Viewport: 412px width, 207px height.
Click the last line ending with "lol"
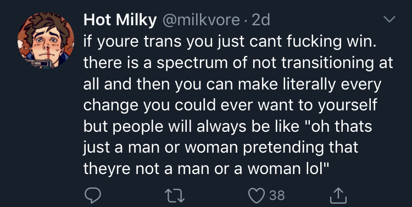coord(206,169)
